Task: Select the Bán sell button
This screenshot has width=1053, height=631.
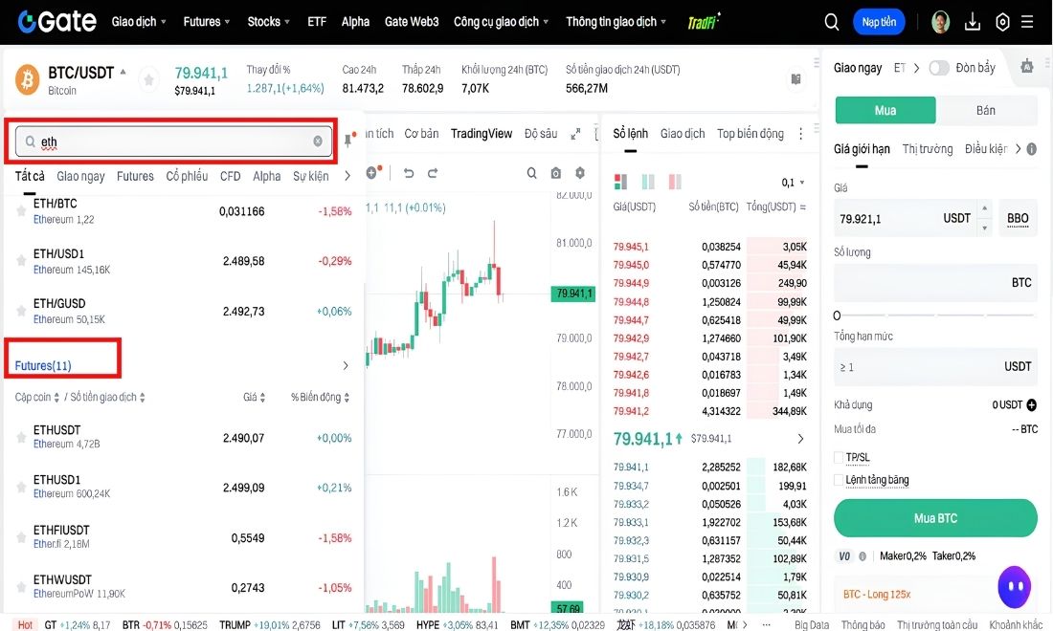Action: pyautogui.click(x=986, y=110)
